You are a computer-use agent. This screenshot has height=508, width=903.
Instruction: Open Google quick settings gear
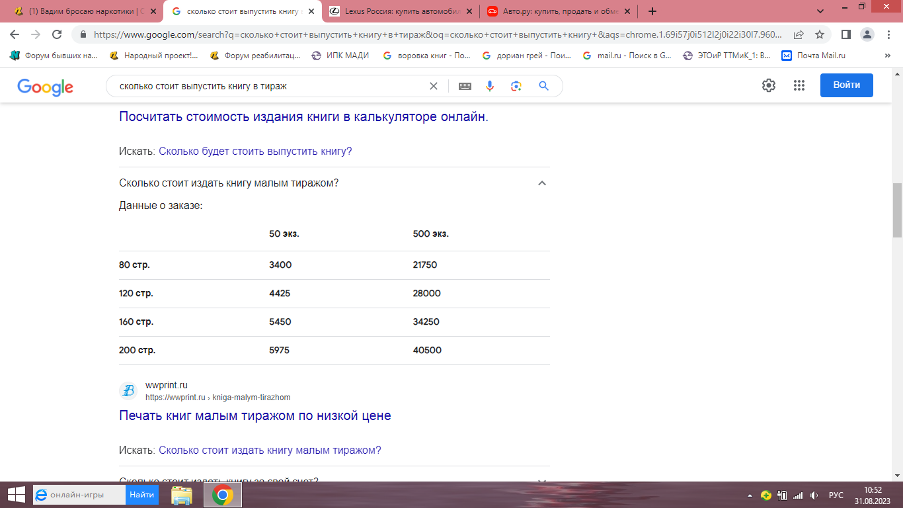point(768,85)
